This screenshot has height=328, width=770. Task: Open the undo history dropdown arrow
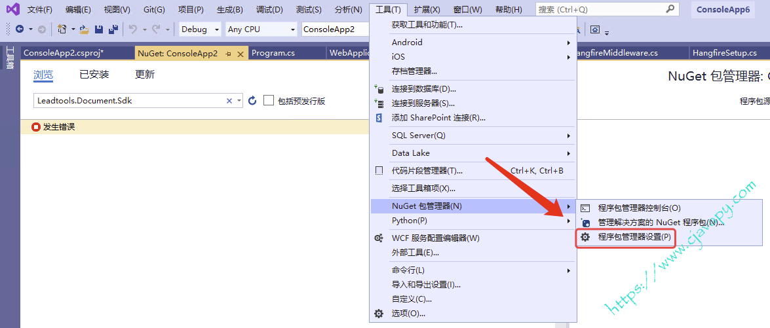[144, 29]
